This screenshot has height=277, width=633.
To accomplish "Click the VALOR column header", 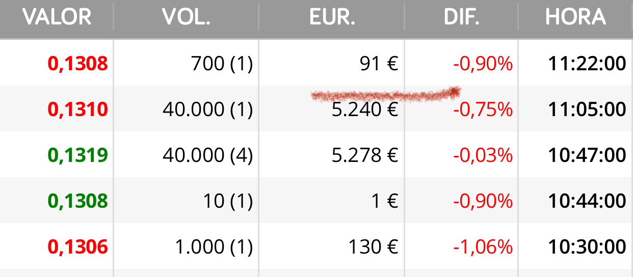I will (x=57, y=17).
